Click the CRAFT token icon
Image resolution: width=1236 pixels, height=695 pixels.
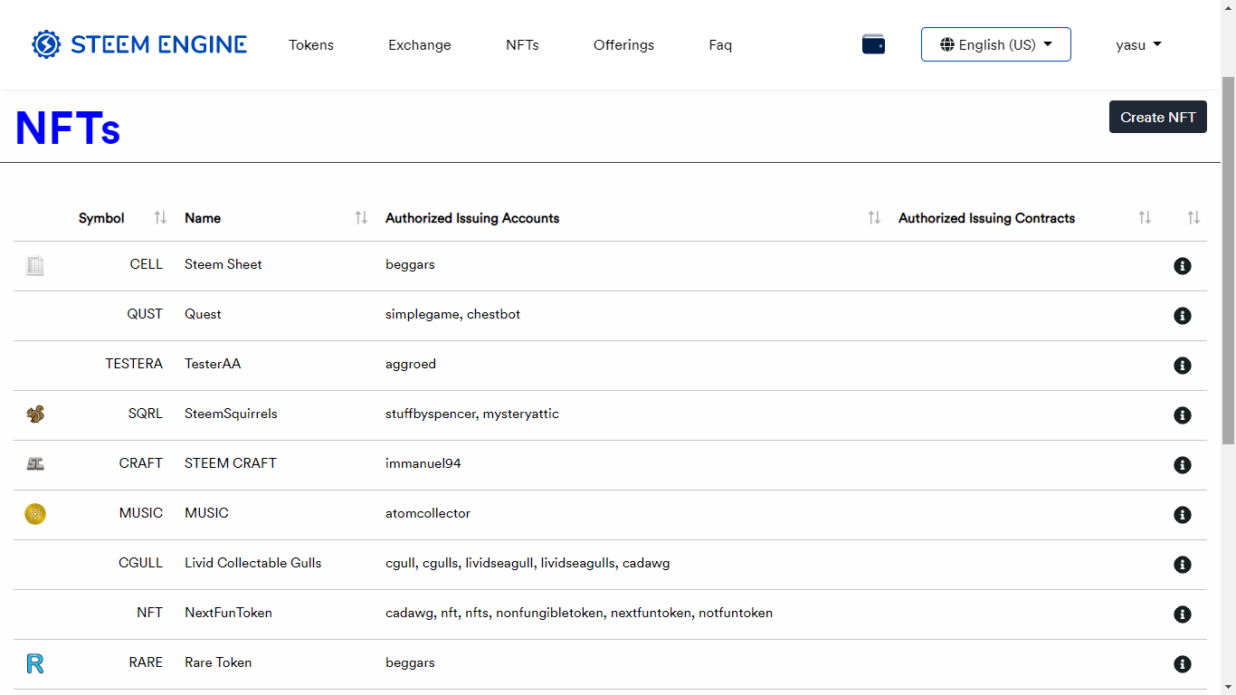pos(35,463)
